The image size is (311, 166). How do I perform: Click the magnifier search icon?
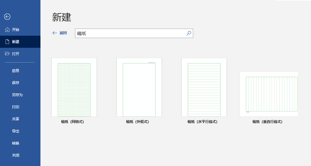[x=189, y=33]
